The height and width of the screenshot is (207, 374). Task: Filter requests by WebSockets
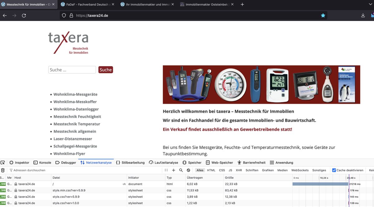pos(300,170)
